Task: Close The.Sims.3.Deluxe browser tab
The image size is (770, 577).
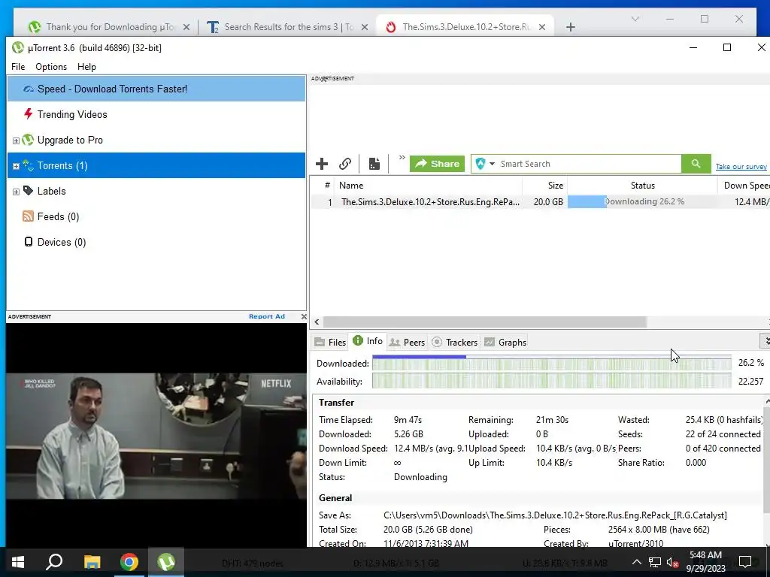Action: (541, 28)
